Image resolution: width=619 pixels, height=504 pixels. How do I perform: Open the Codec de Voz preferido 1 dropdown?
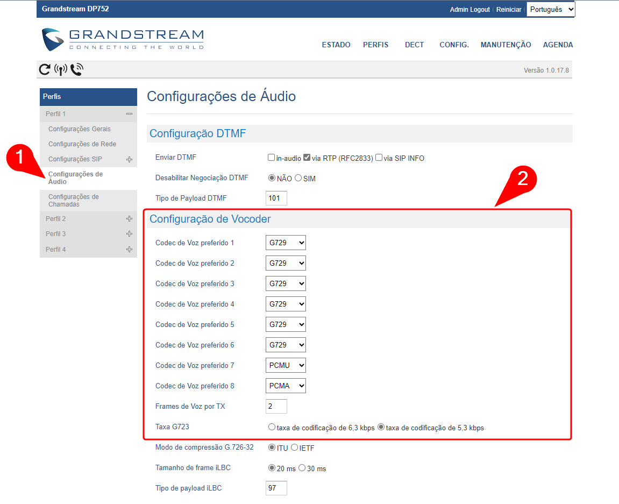[x=286, y=243]
